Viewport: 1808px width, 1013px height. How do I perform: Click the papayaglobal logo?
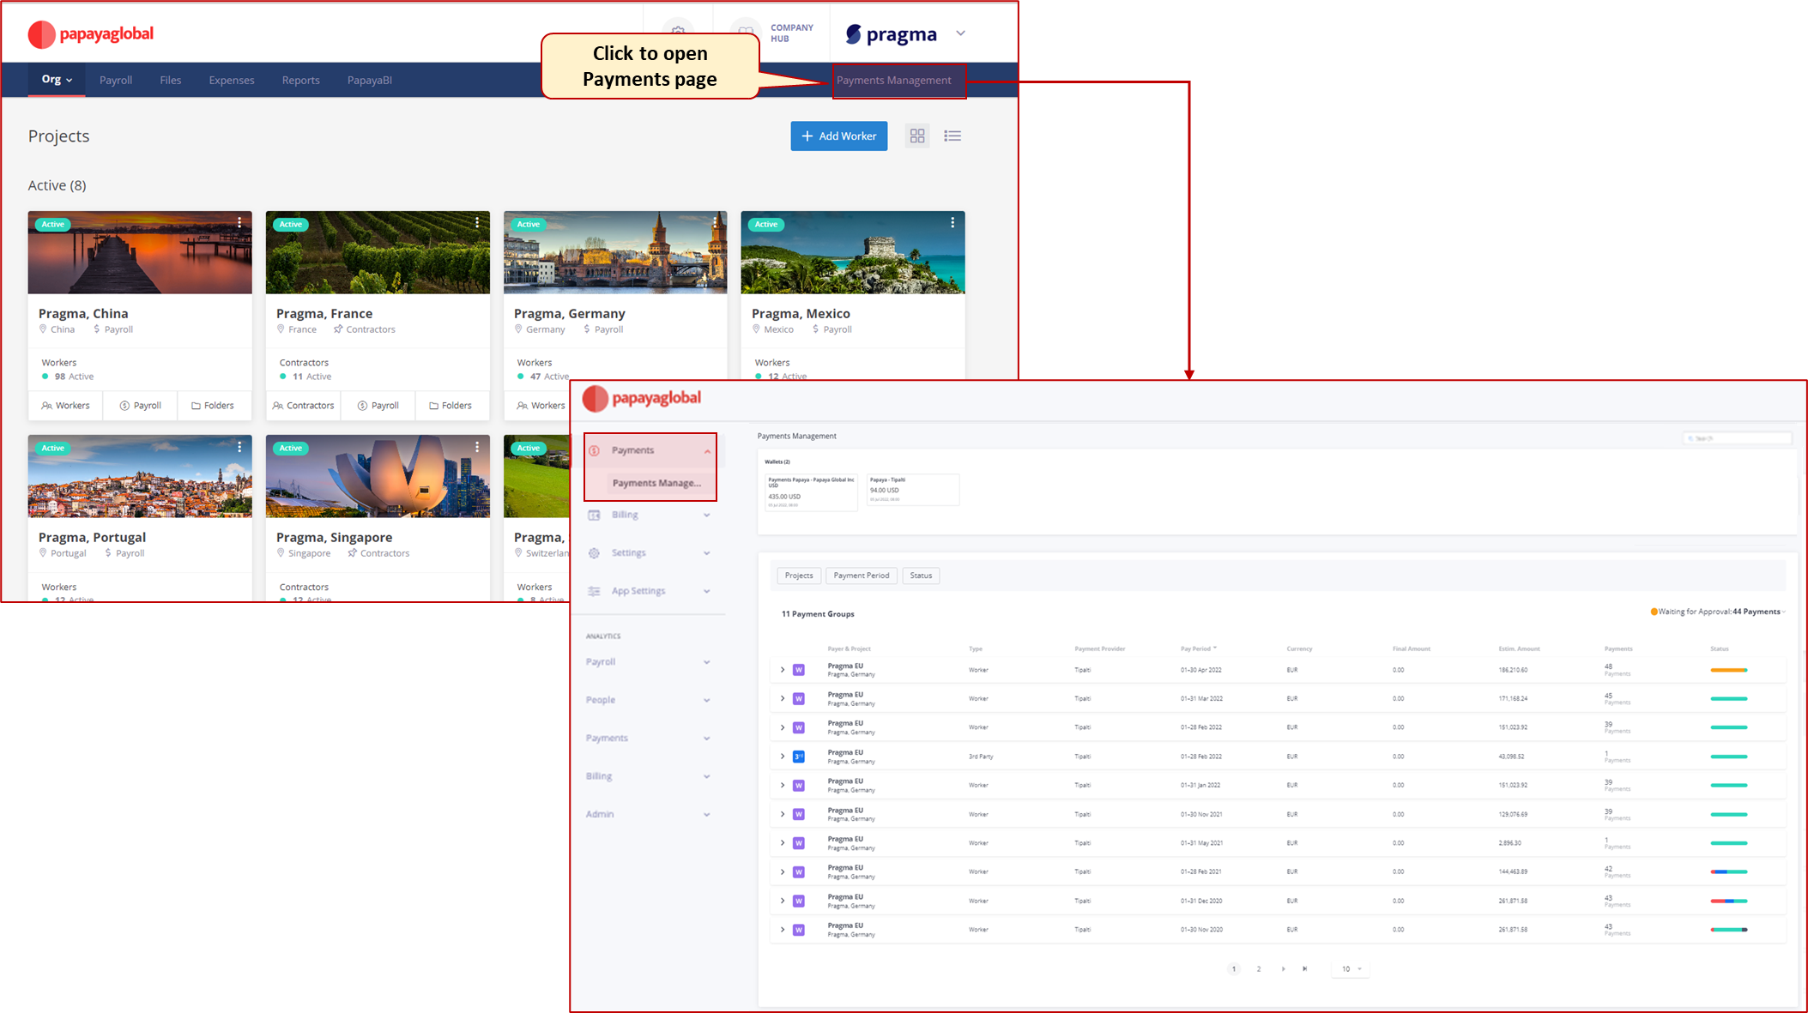pos(90,34)
